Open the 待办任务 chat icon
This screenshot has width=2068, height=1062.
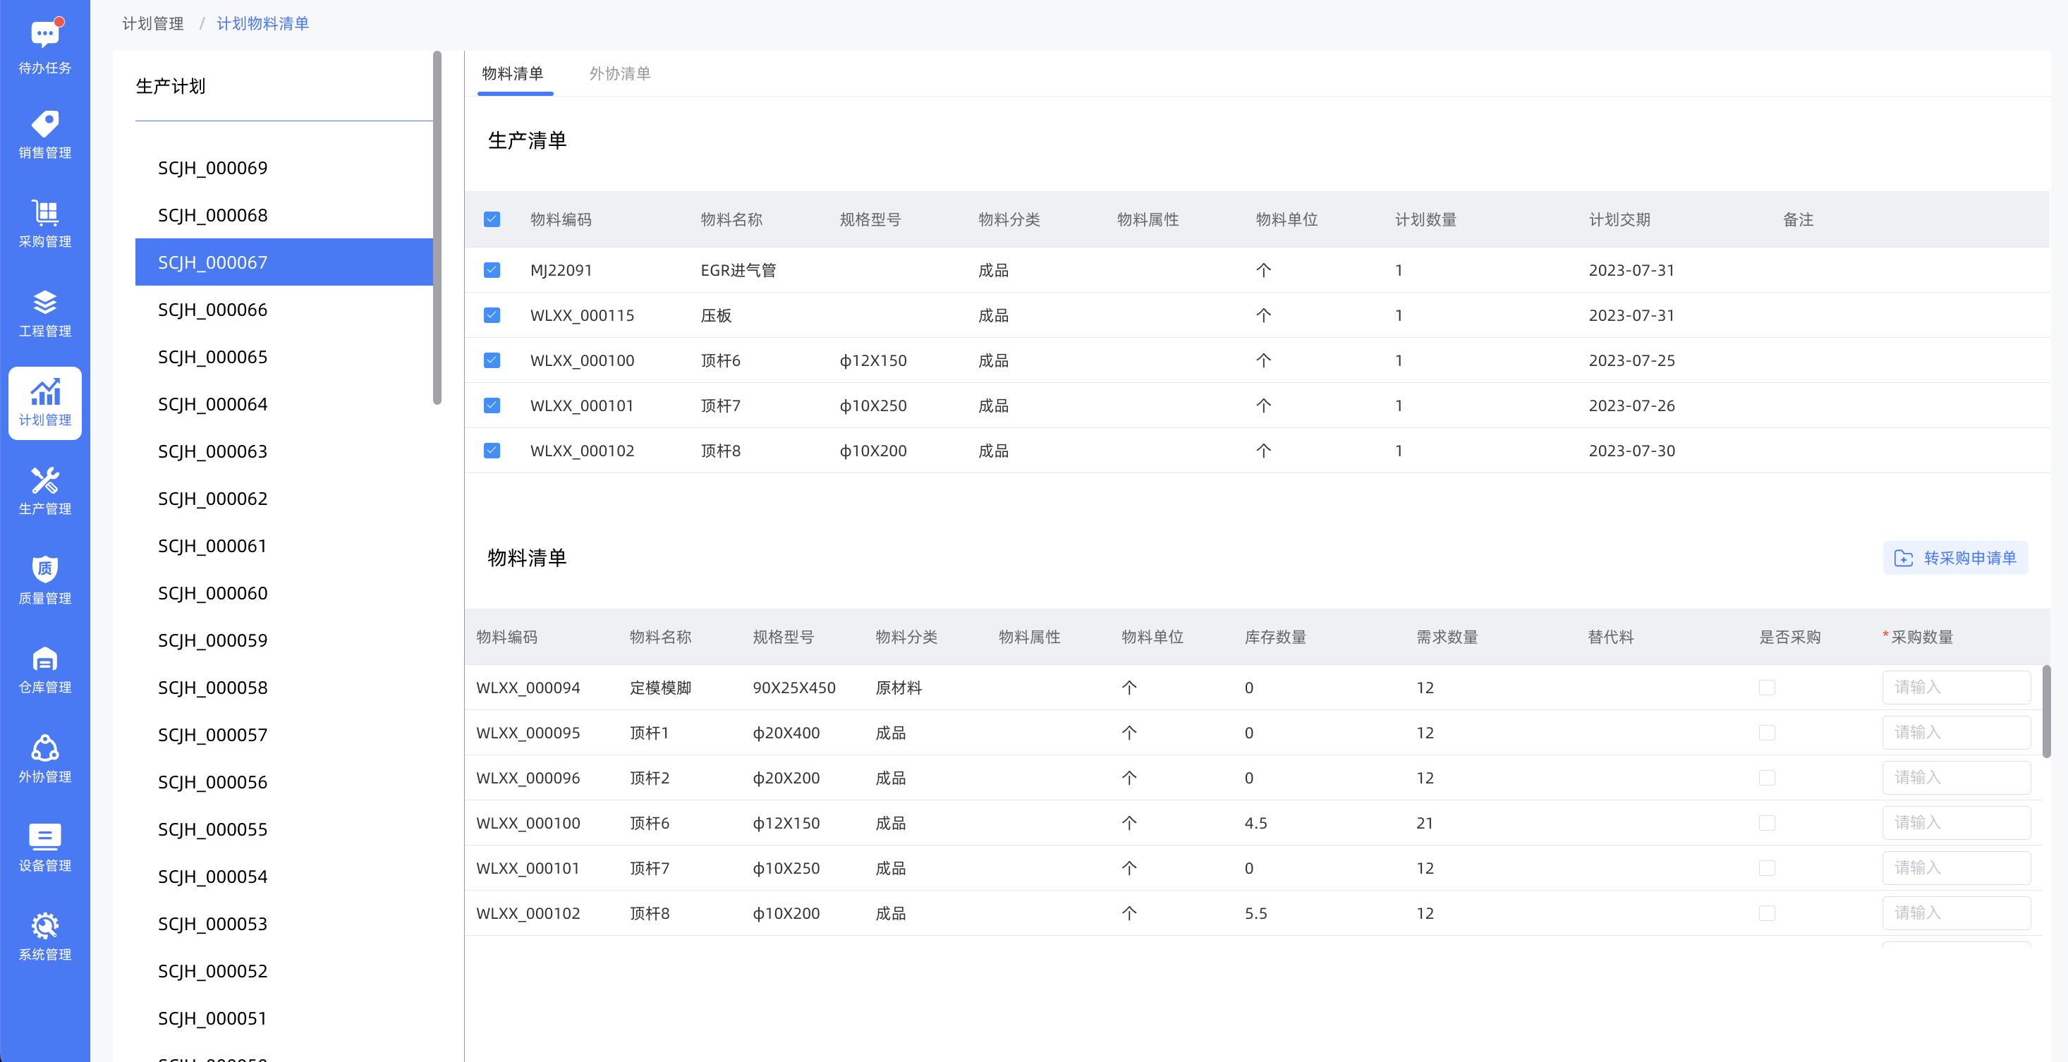pos(45,35)
